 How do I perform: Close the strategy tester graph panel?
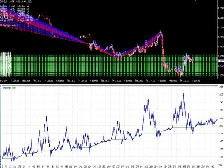click(0, 86)
